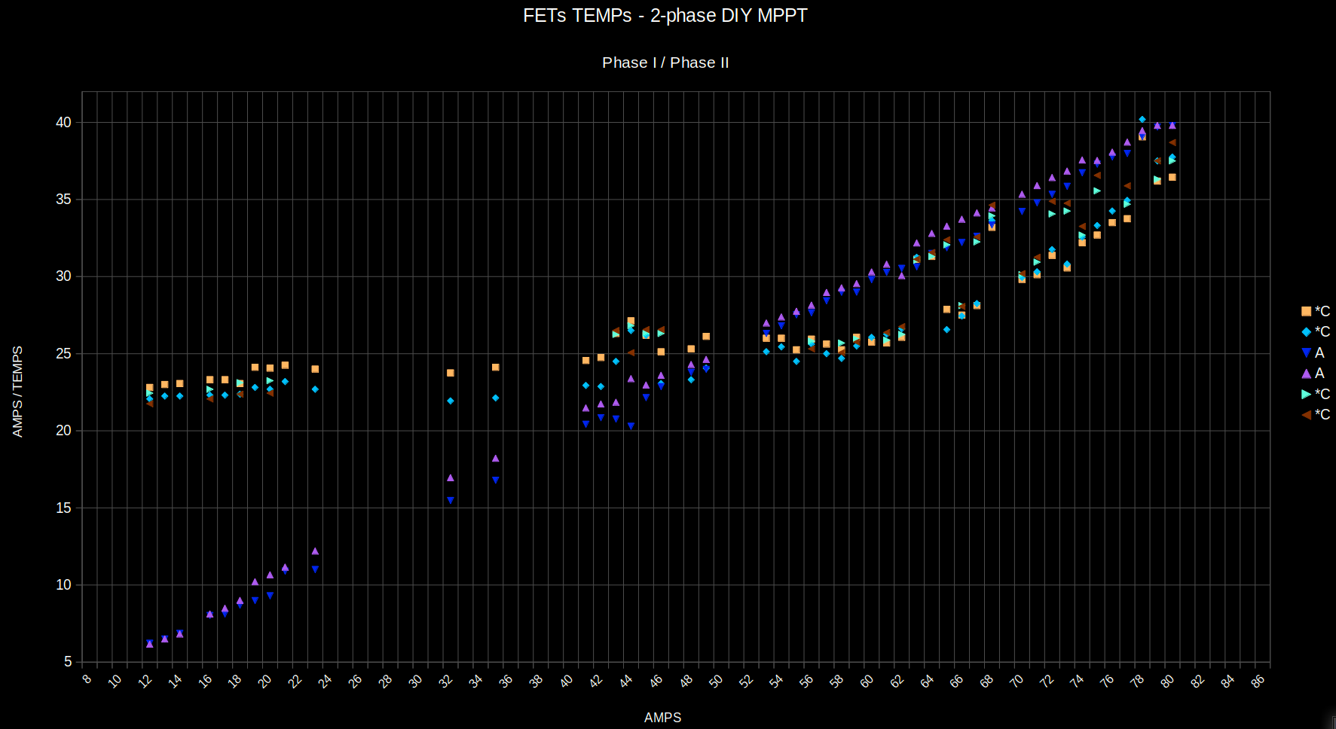1336x729 pixels.
Task: Click the x-axis label 70
Action: click(1017, 682)
